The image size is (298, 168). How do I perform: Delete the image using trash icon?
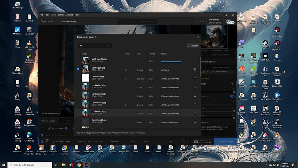coord(184,142)
